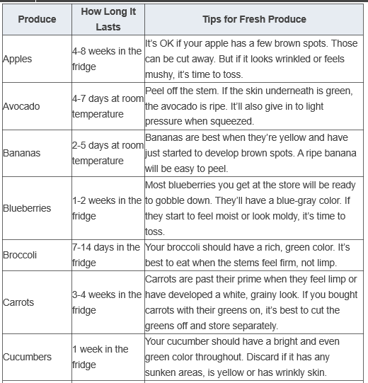Click the Produce column header
This screenshot has width=368, height=383.
pos(37,19)
